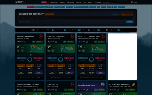Image resolution: width=152 pixels, height=95 pixels.
Task: Switch to list view layout
Action: pos(38,30)
